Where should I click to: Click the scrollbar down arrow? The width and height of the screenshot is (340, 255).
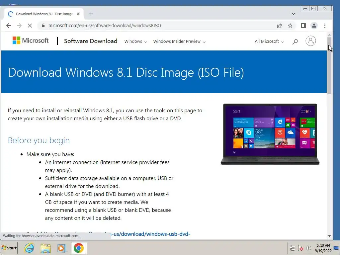pyautogui.click(x=329, y=236)
